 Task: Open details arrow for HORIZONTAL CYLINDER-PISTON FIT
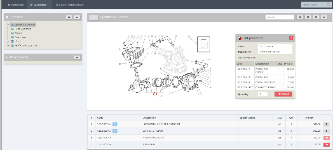(x=326, y=124)
